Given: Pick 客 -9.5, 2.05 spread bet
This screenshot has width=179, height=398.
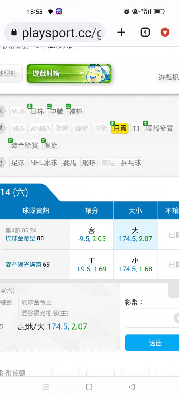Looking at the screenshot, I should point(91,234).
